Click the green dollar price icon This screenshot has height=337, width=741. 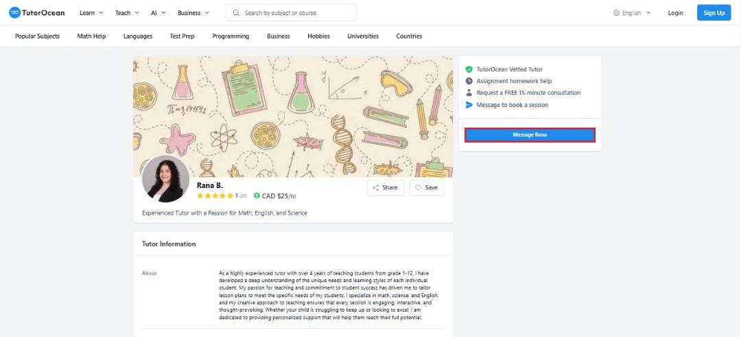tap(257, 196)
